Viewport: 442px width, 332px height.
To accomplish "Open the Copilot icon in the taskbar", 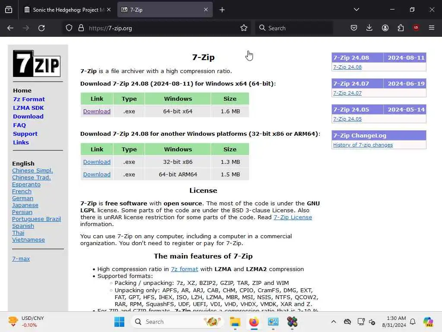I will tap(428, 322).
